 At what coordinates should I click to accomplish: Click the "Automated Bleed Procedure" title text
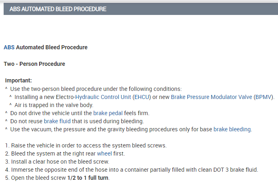point(52,47)
